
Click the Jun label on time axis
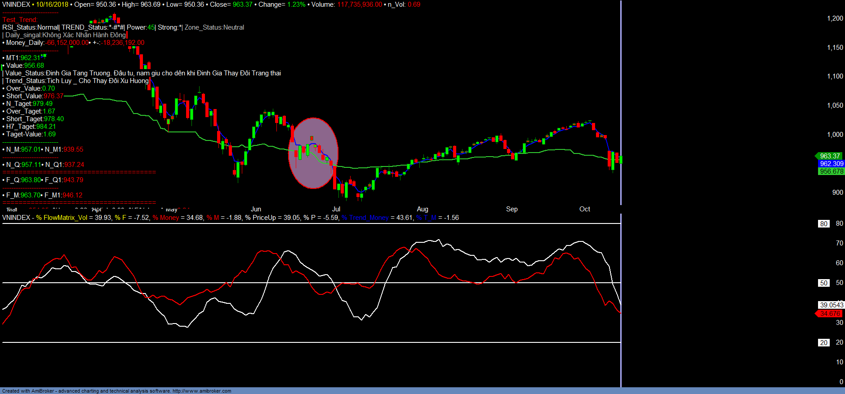tap(256, 209)
